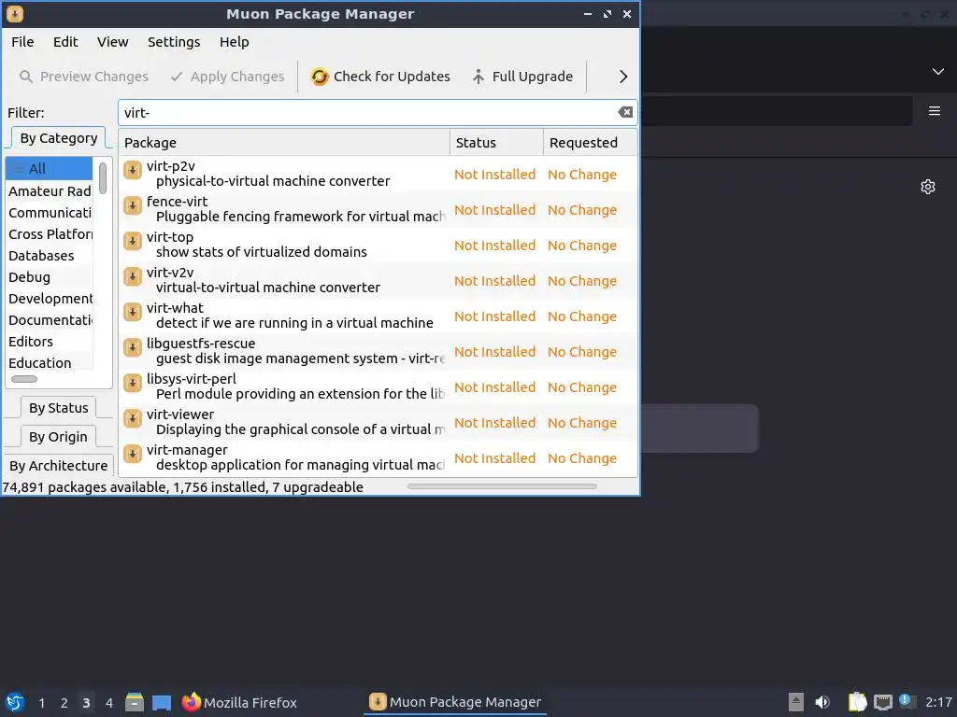The image size is (957, 717).
Task: Select the Editors category
Action: (x=49, y=342)
